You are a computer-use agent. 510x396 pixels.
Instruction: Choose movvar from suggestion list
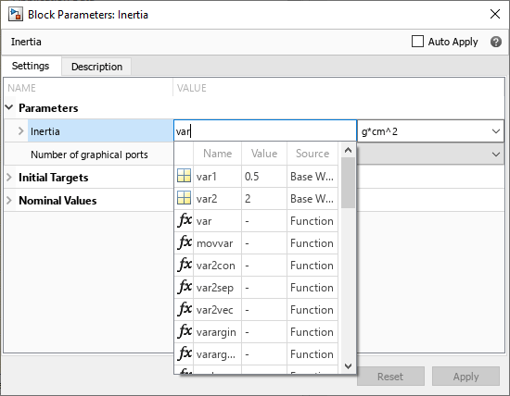(256, 242)
